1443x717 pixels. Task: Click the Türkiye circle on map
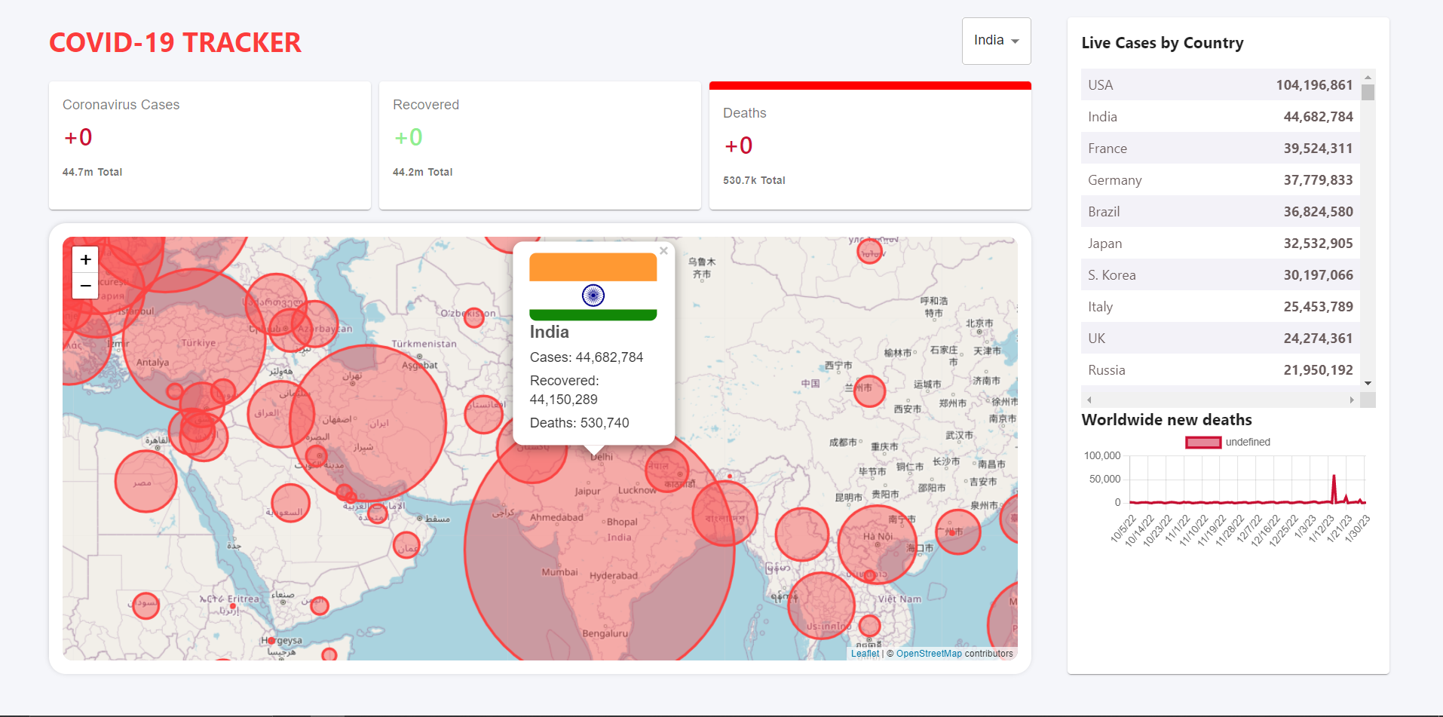click(195, 341)
